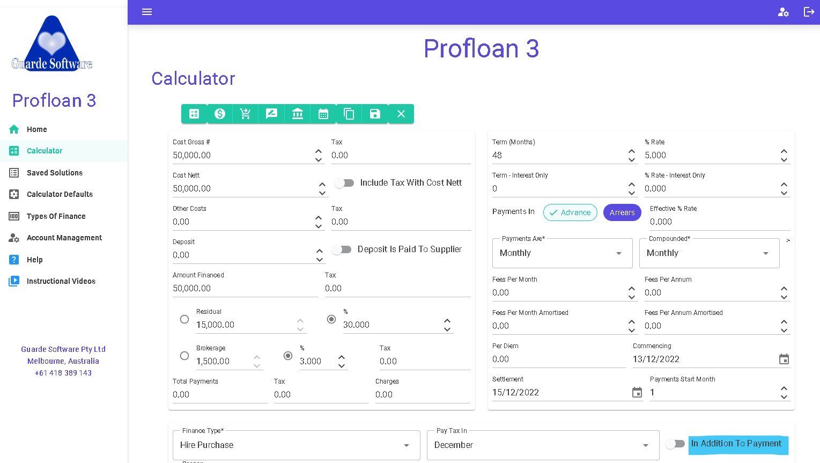Viewport: 820px width, 463px height.
Task: Open Help from the sidebar
Action: (64, 260)
